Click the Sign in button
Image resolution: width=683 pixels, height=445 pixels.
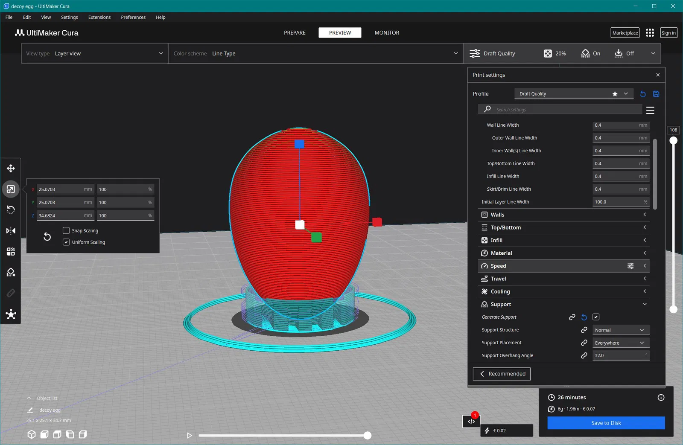point(668,33)
